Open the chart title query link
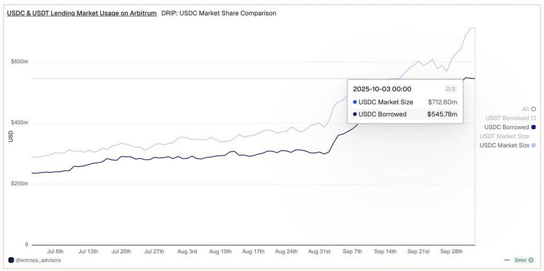The width and height of the screenshot is (544, 271). pos(82,13)
